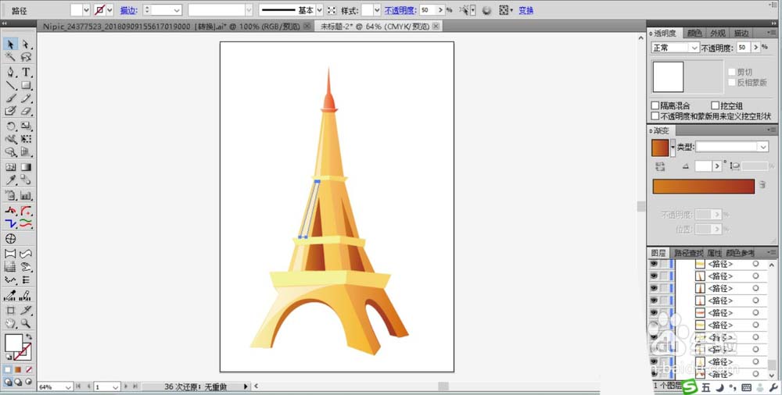The height and width of the screenshot is (395, 782).
Task: Set the paint type to None in the toolbox
Action: tap(29, 369)
